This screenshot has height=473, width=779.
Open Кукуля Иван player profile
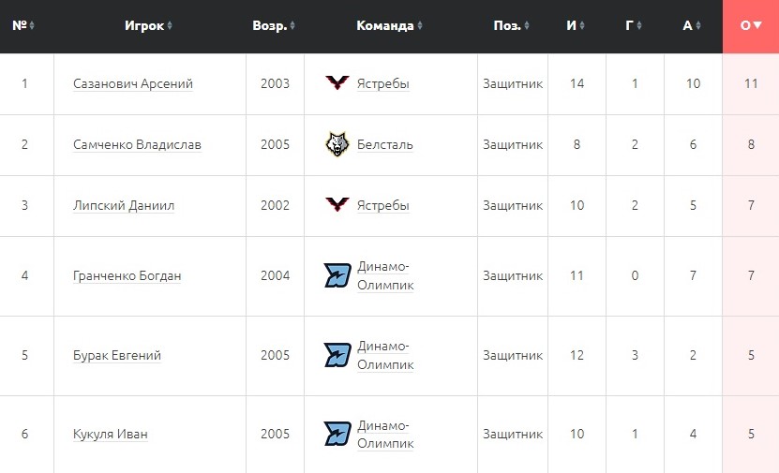(x=111, y=434)
